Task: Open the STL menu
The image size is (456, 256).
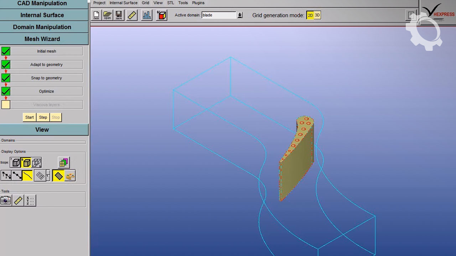Action: click(171, 3)
